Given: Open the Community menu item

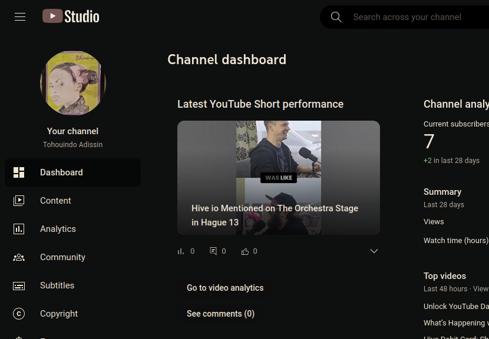Looking at the screenshot, I should [72, 257].
